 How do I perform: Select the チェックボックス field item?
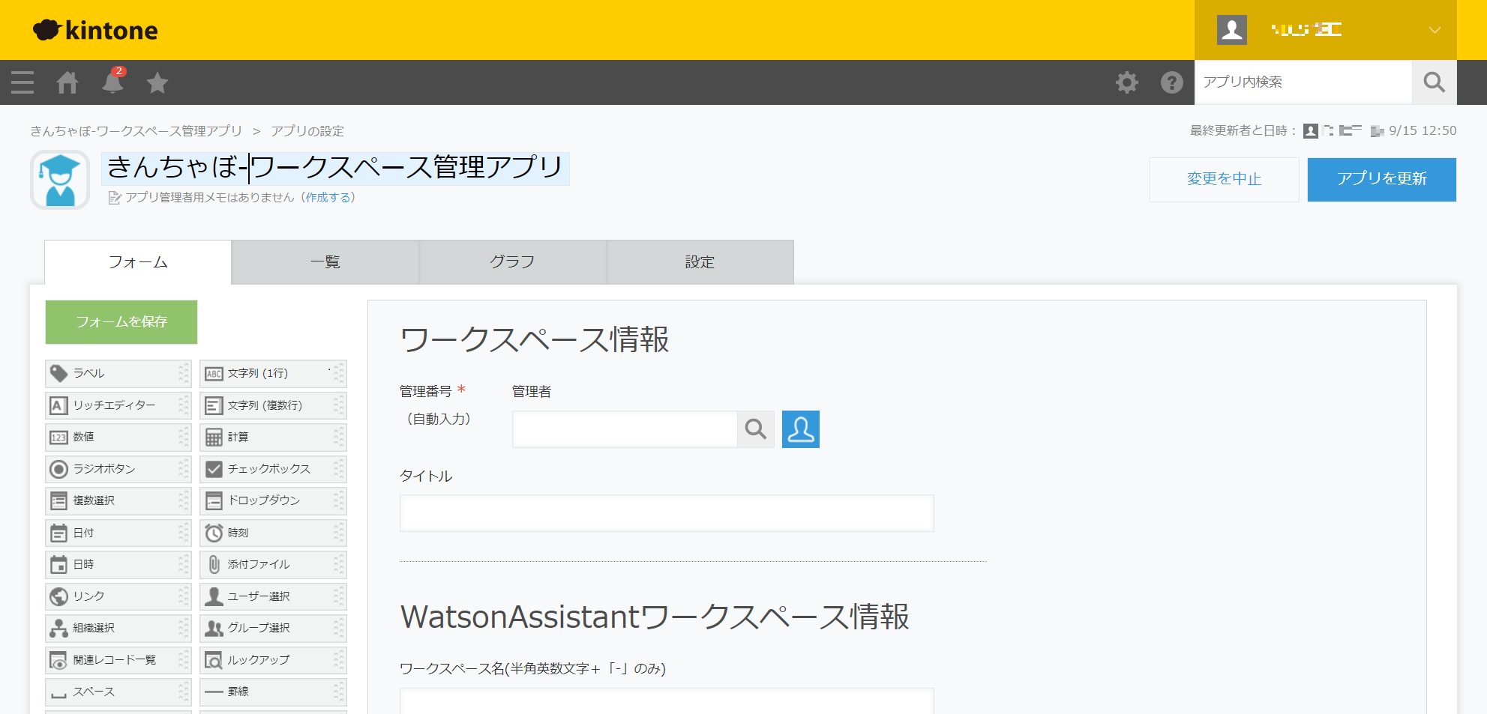[272, 469]
